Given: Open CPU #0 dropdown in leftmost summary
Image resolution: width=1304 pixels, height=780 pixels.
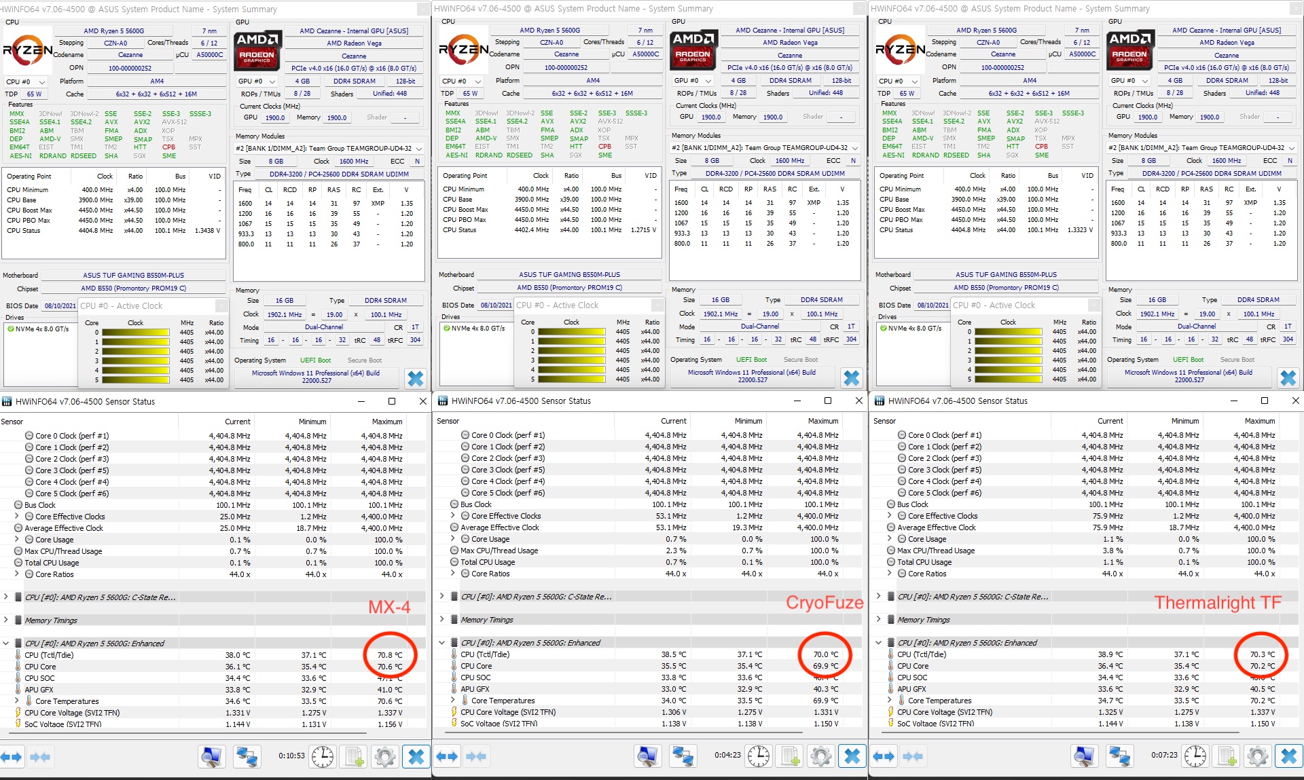Looking at the screenshot, I should click(x=27, y=81).
